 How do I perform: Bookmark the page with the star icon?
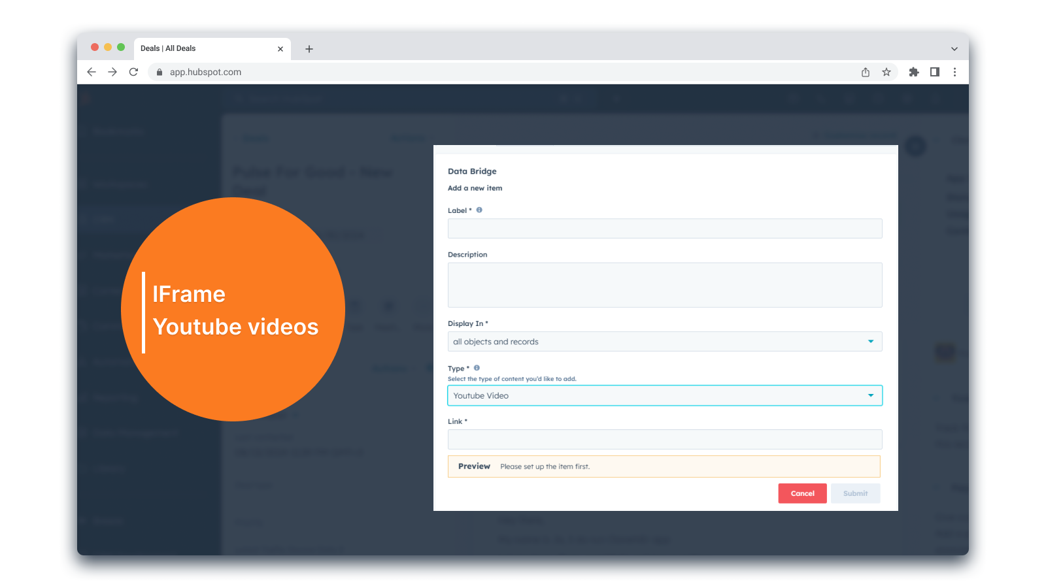[886, 72]
